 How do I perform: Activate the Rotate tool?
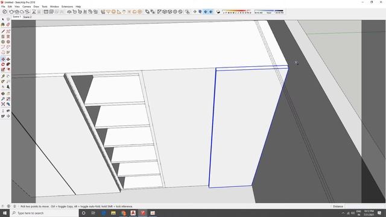tap(3, 64)
